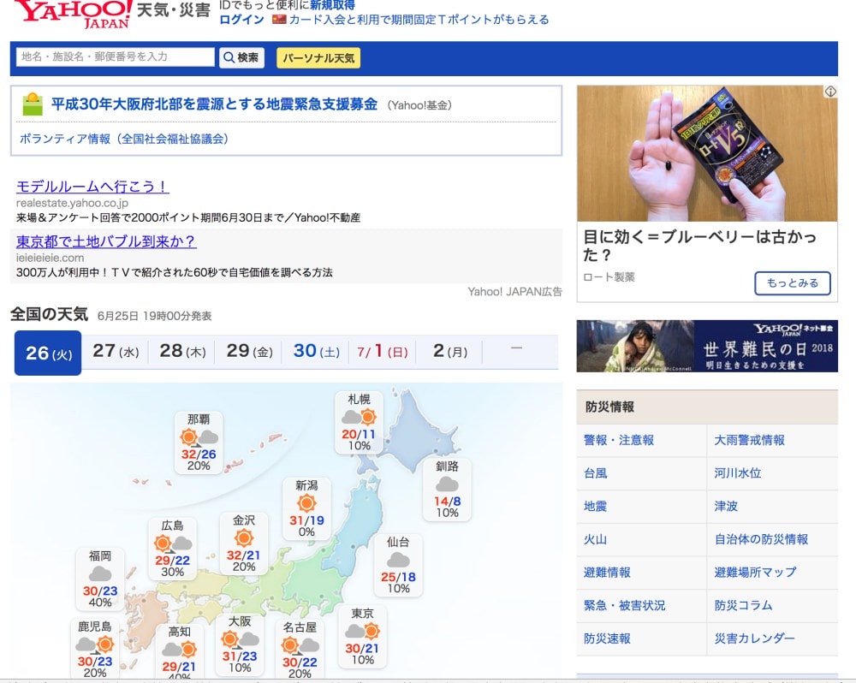Screen dimensions: 856x683
Task: Open the 世界難民の日 banner image
Action: point(706,346)
